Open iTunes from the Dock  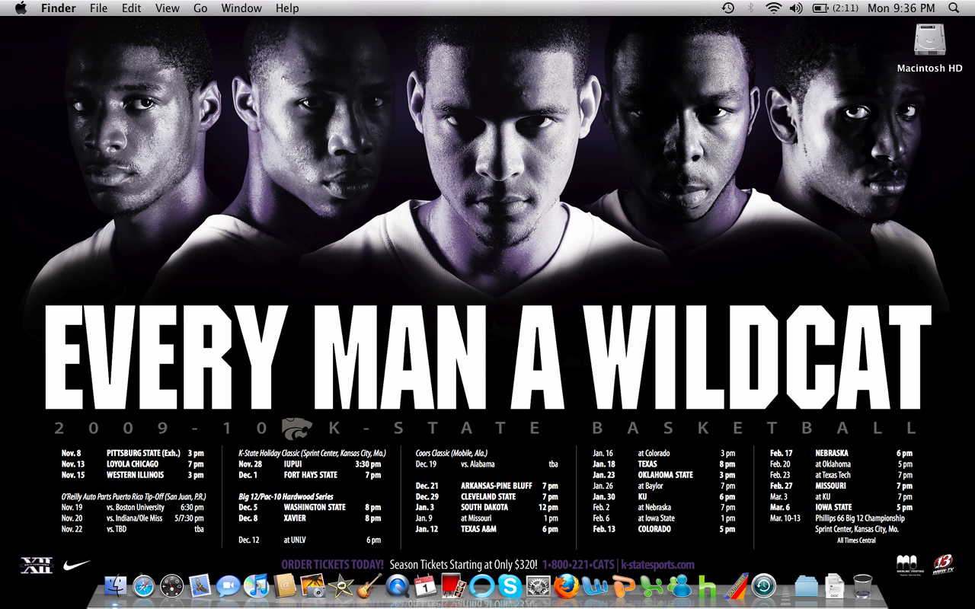pos(257,585)
